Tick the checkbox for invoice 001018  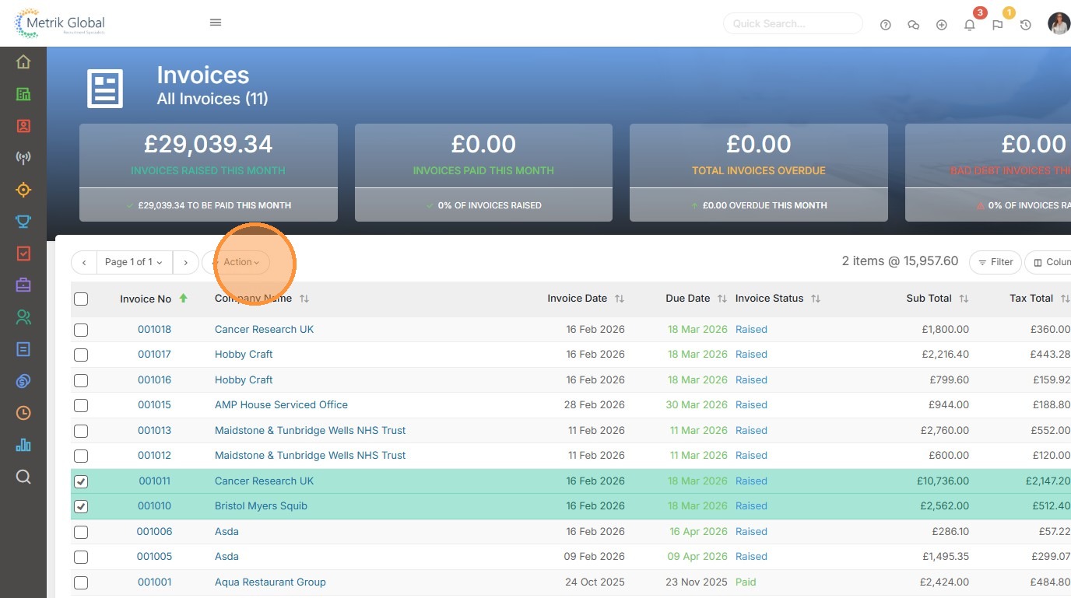coord(81,330)
